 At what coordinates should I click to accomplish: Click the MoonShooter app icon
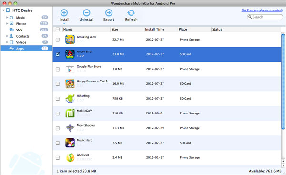(70, 128)
